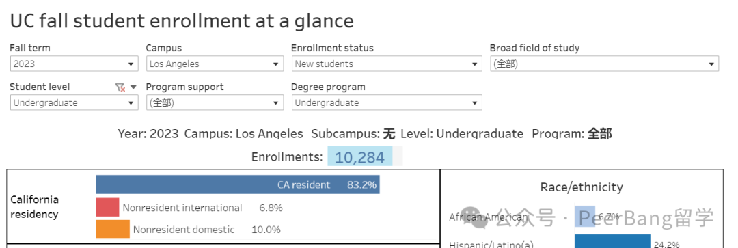
Task: Click the Hispanic/Latino(a) blue bar
Action: coord(612,241)
